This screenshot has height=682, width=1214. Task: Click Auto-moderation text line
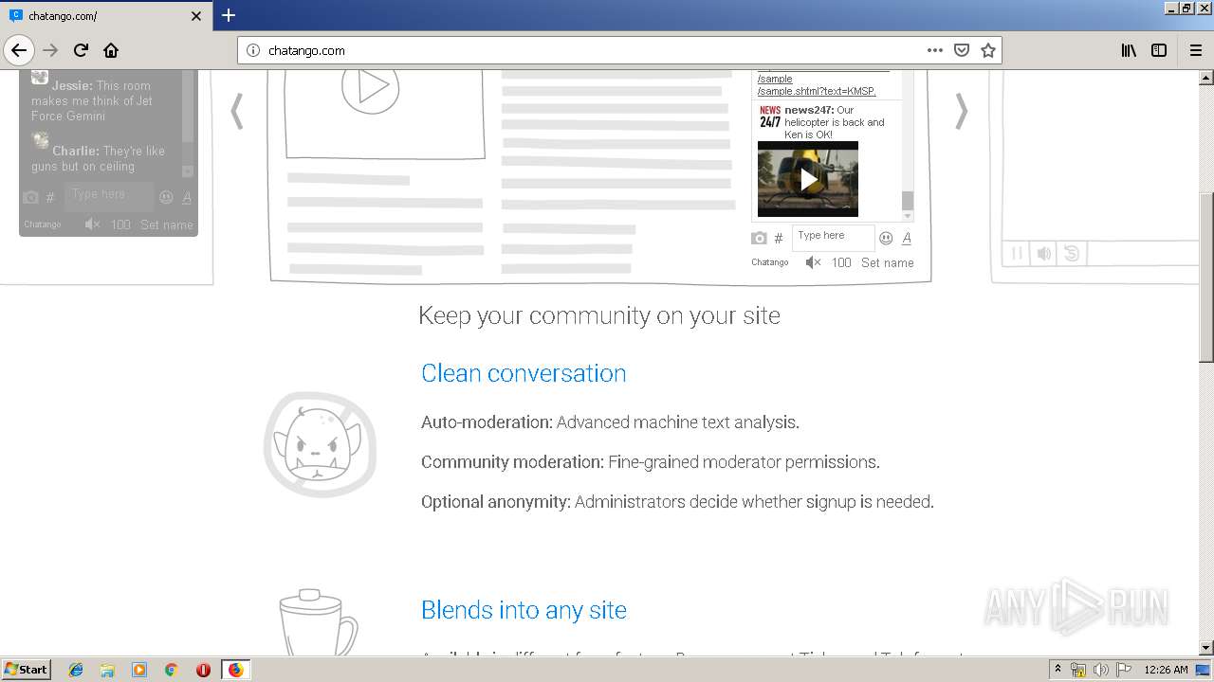click(x=610, y=422)
